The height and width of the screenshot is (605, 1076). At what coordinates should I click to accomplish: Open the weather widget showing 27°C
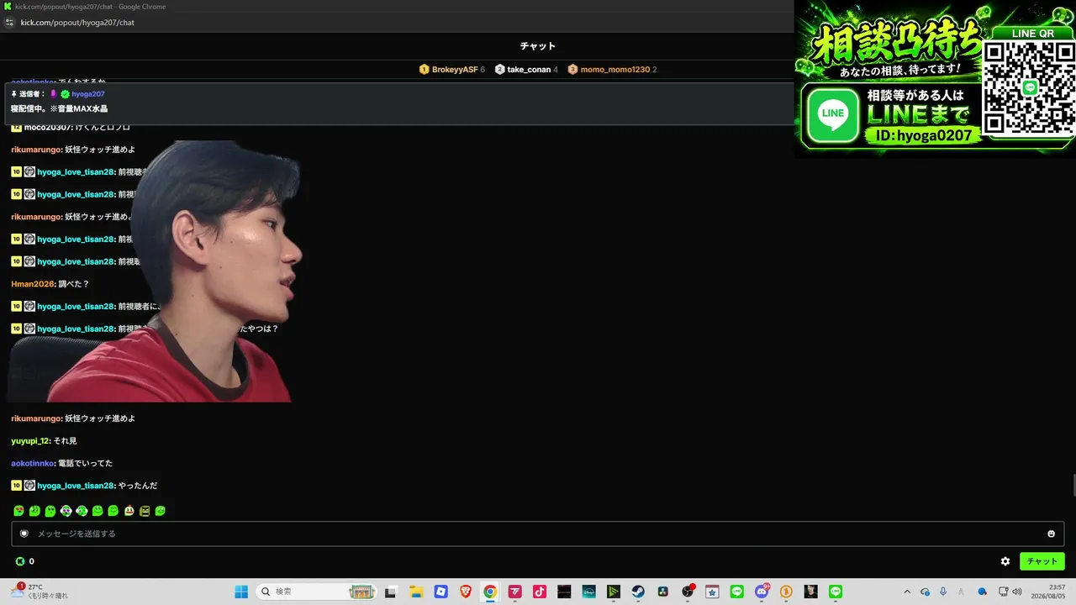tap(40, 592)
